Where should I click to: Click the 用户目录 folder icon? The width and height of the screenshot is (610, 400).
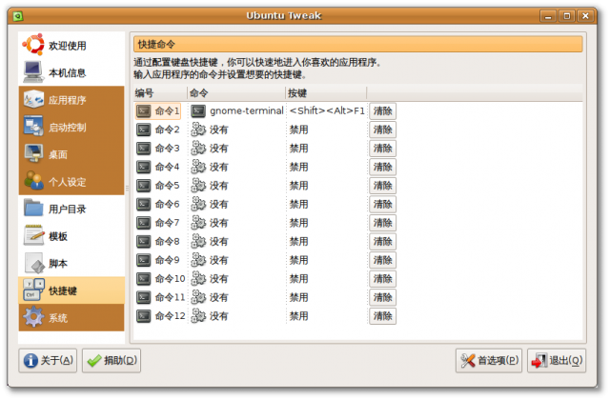coord(33,209)
